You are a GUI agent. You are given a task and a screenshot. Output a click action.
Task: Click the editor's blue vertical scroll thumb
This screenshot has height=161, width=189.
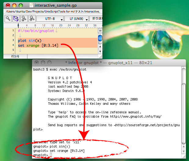pos(100,38)
